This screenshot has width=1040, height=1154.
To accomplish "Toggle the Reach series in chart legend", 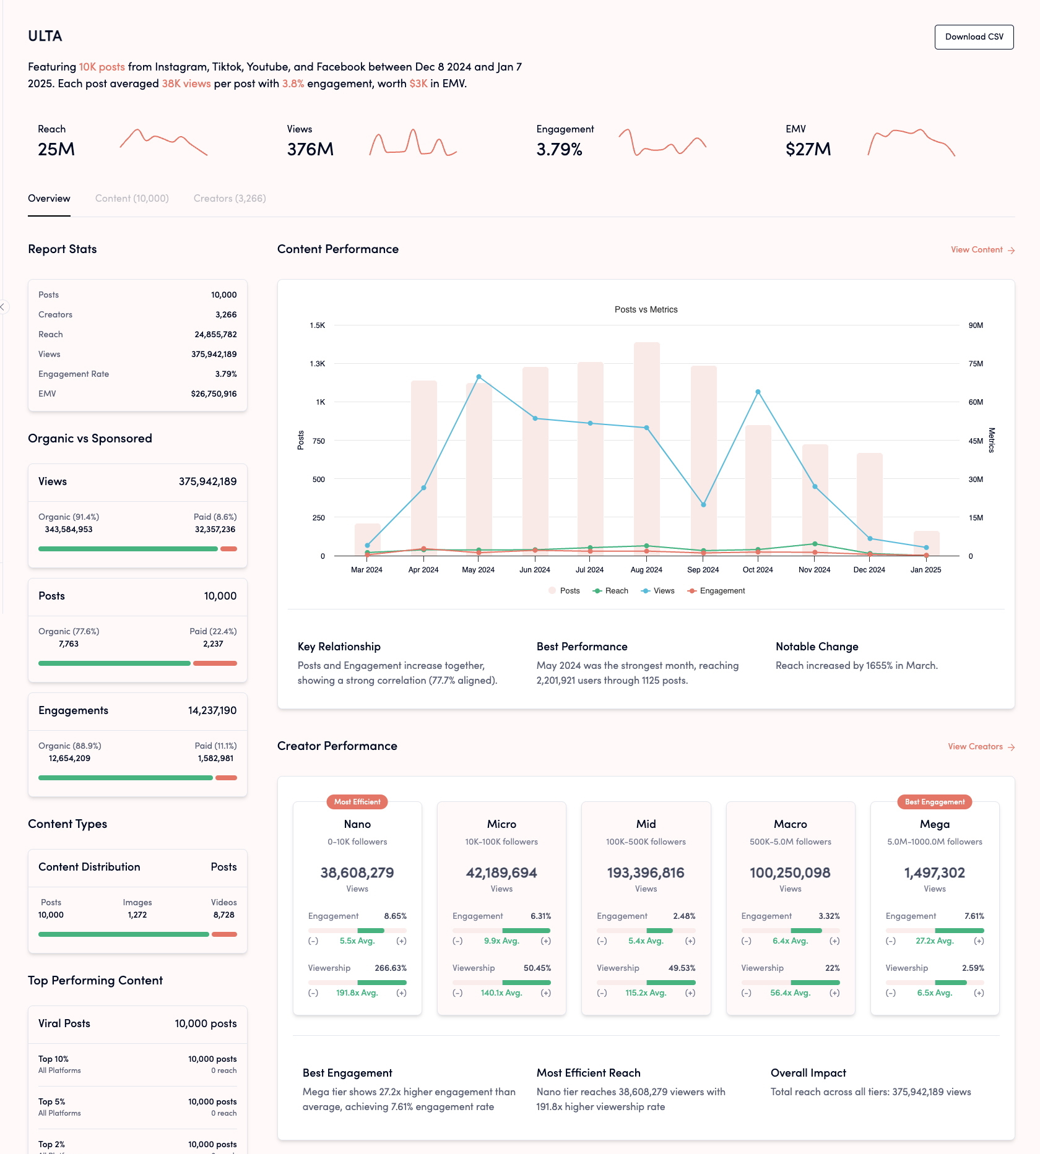I will click(x=610, y=591).
